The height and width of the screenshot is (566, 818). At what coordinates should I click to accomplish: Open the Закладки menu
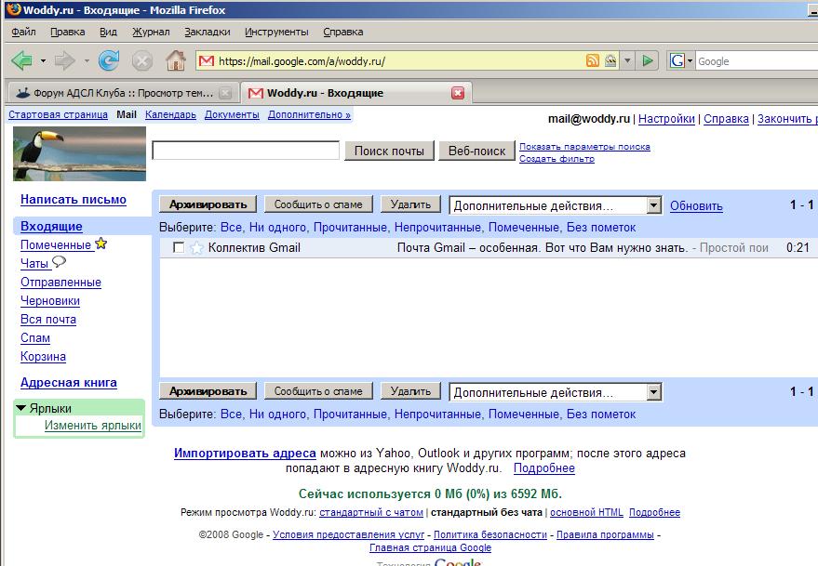point(208,32)
